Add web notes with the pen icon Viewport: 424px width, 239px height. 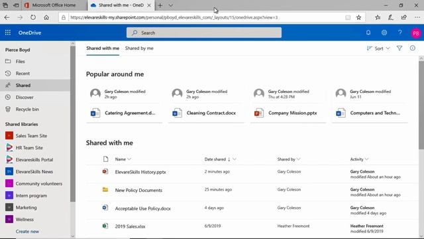tap(391, 17)
